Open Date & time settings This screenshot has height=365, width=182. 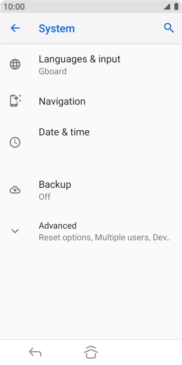coord(91,142)
